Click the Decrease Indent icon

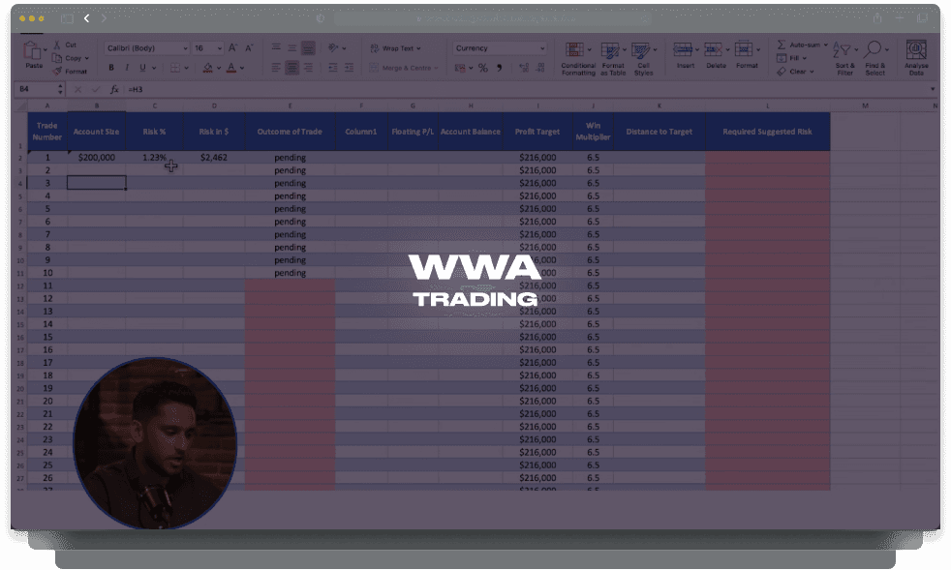click(333, 68)
